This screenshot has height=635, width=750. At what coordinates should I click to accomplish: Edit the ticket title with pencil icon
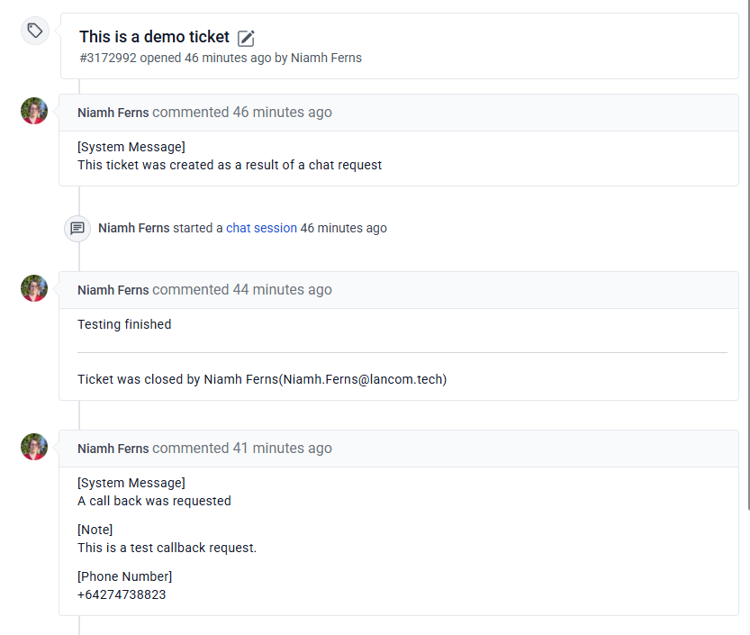coord(247,38)
